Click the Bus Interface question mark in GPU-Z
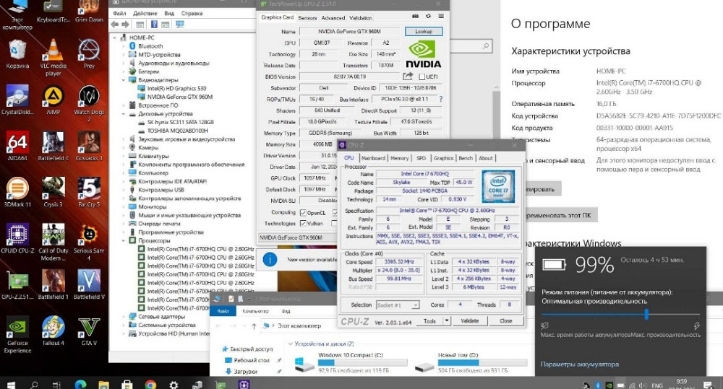Screen dimensions: 723x389 (441, 99)
